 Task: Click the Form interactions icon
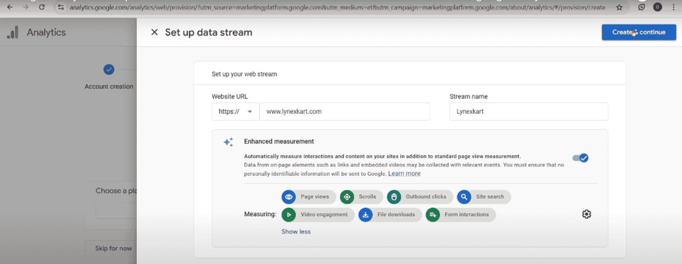(x=433, y=215)
